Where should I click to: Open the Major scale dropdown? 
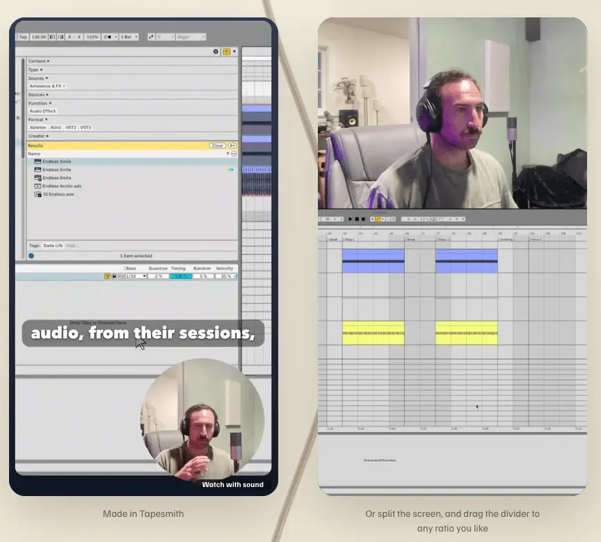(191, 37)
